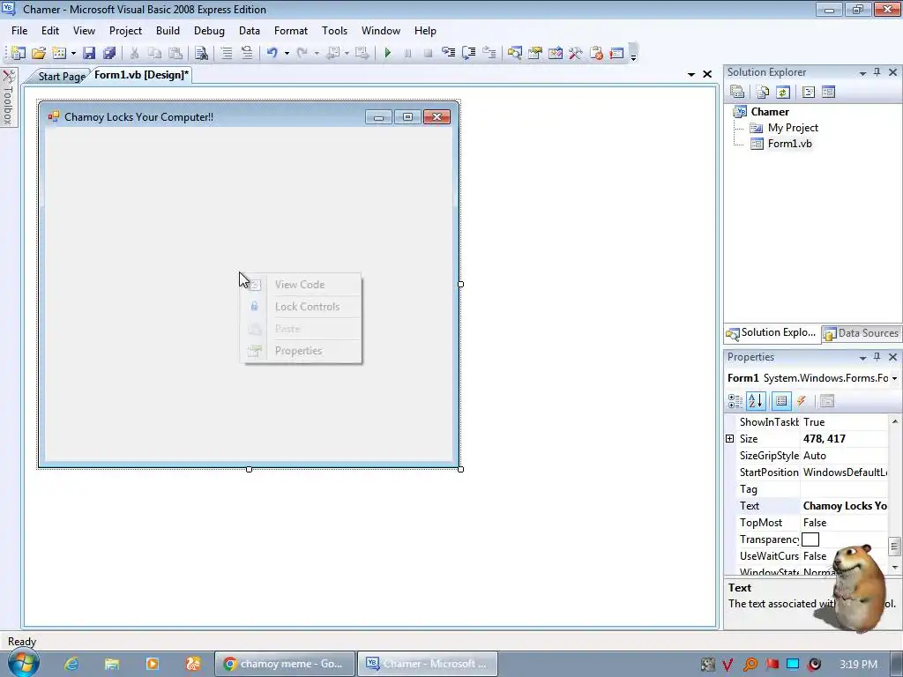Open the Project menu

pos(125,31)
